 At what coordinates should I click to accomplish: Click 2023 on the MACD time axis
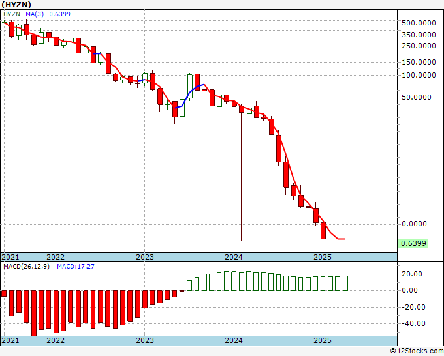[x=145, y=340]
